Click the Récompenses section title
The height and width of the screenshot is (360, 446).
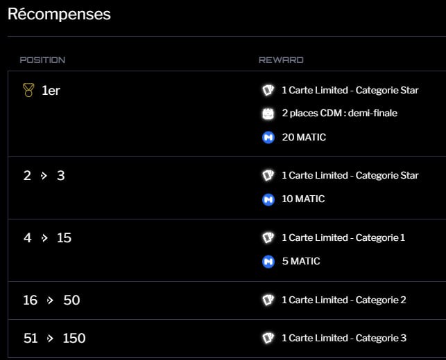tap(59, 14)
